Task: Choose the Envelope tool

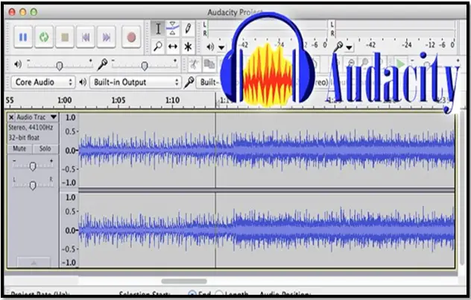Action: pos(173,28)
